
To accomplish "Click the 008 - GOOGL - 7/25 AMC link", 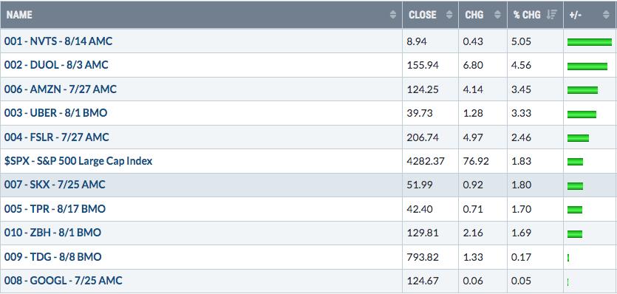I will (64, 281).
